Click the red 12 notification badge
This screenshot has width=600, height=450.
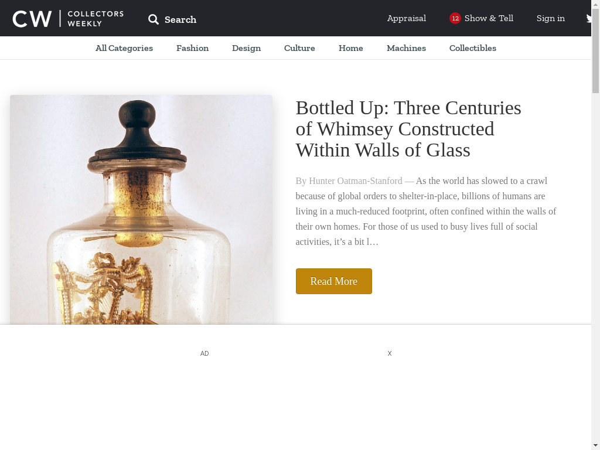pyautogui.click(x=455, y=18)
